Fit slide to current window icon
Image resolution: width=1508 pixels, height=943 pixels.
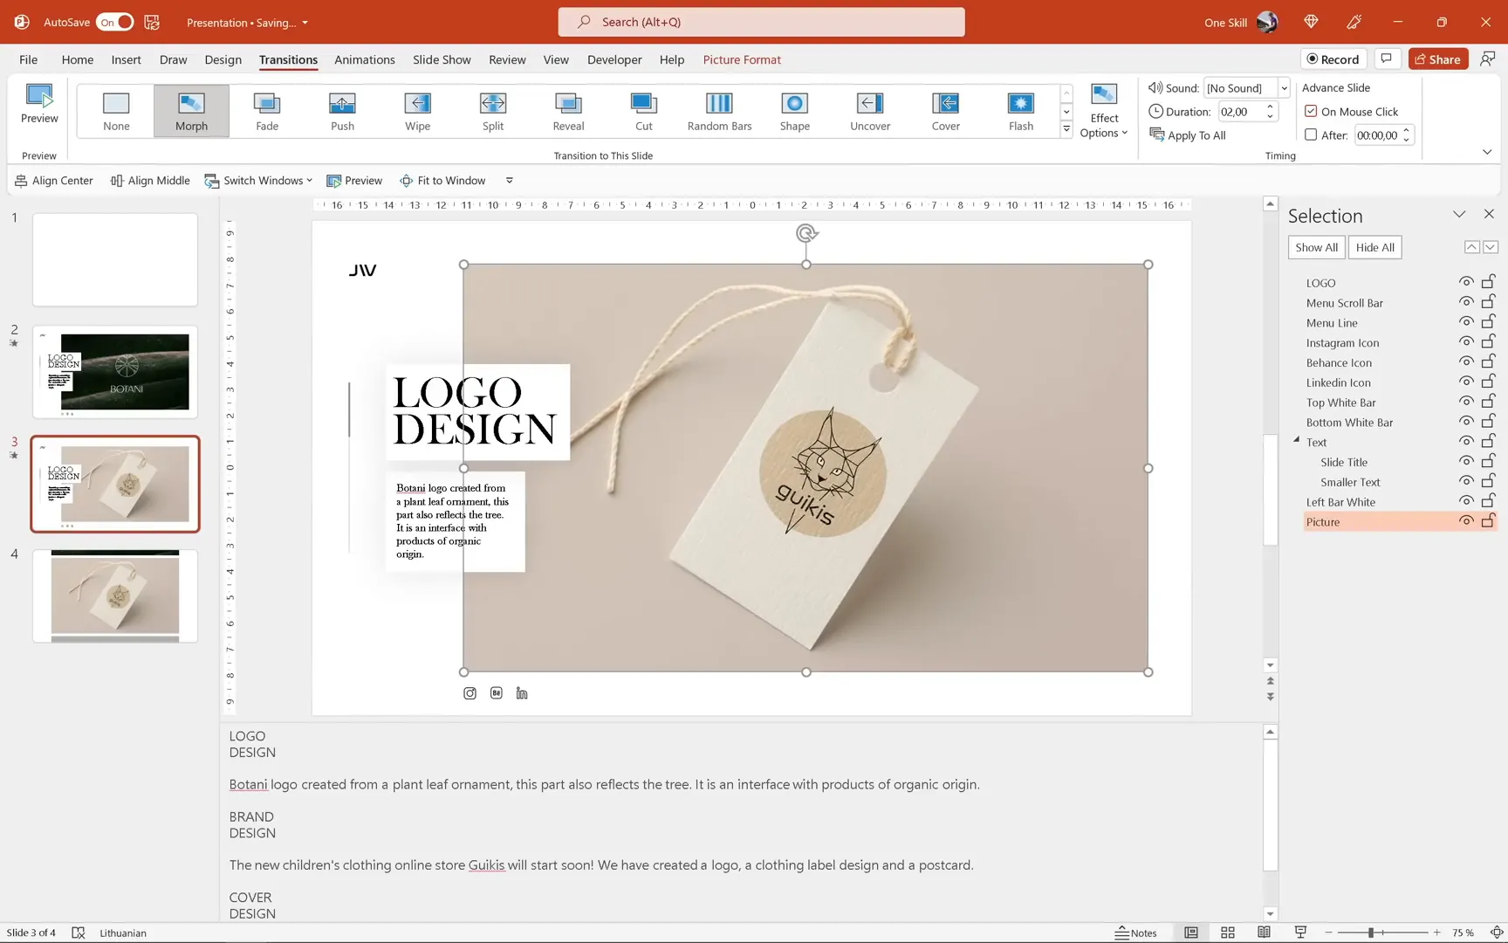click(1497, 933)
